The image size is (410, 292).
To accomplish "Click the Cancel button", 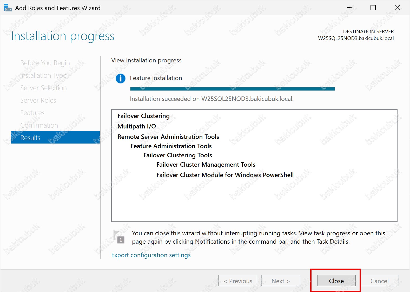I will pyautogui.click(x=379, y=281).
